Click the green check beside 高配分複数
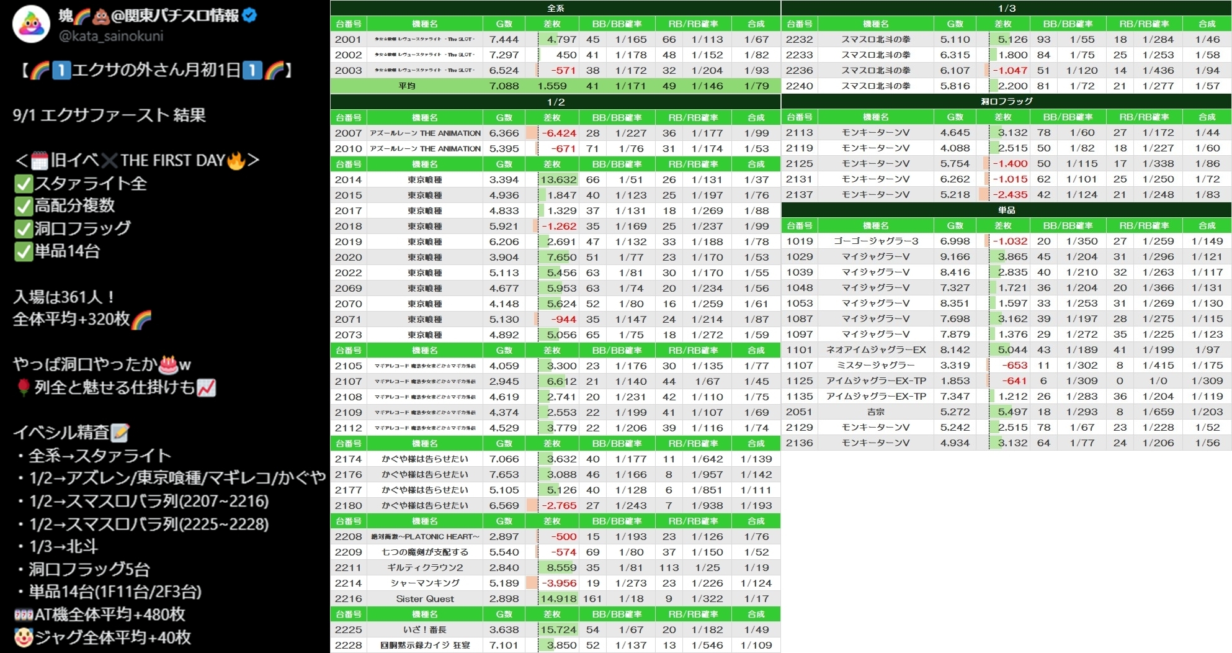Image resolution: width=1232 pixels, height=653 pixels. pyautogui.click(x=24, y=206)
